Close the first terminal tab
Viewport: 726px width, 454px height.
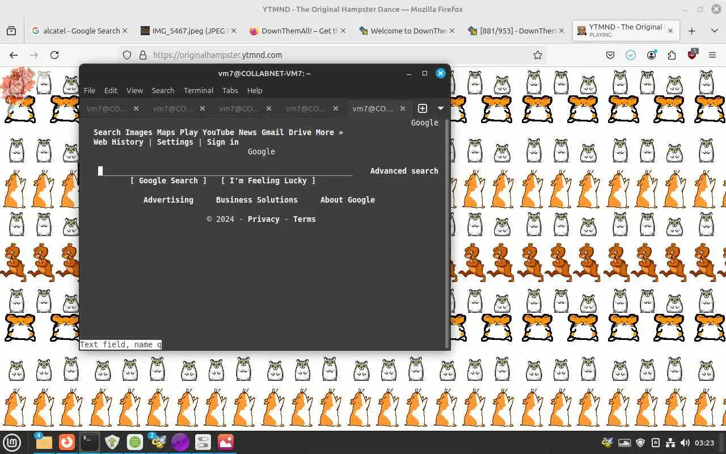[136, 108]
